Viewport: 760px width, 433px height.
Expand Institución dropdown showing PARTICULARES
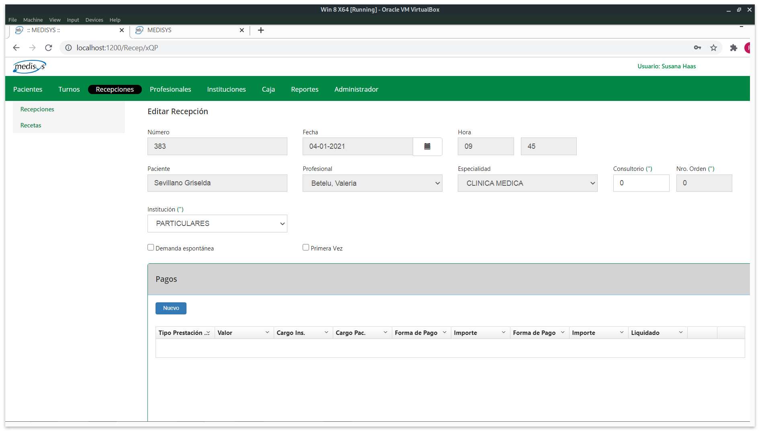217,224
